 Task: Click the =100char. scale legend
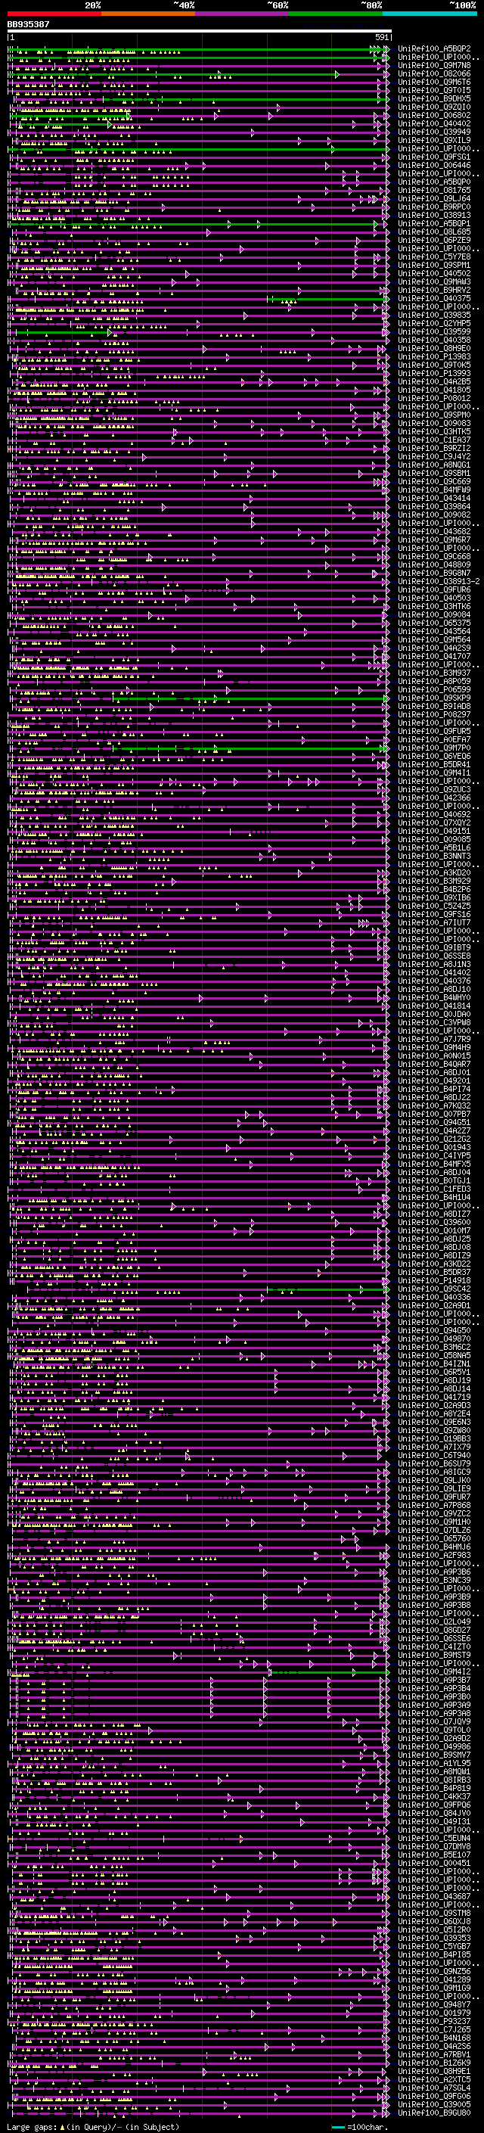tap(358, 2126)
